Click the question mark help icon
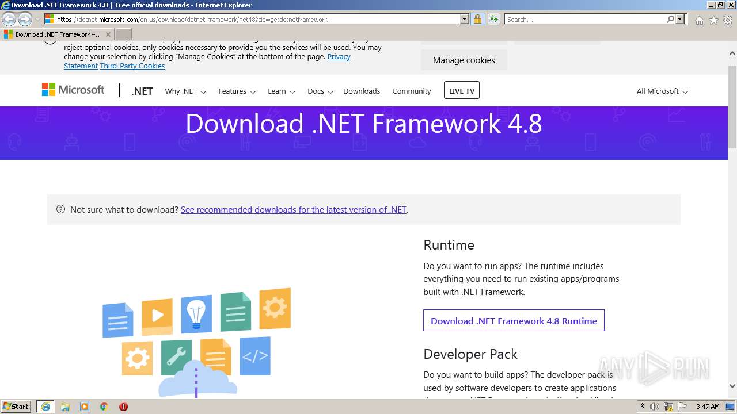This screenshot has width=737, height=414. click(x=60, y=209)
